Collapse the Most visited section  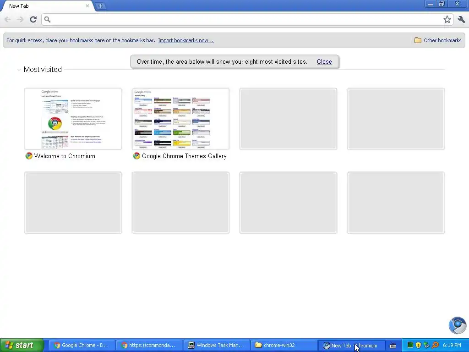19,70
